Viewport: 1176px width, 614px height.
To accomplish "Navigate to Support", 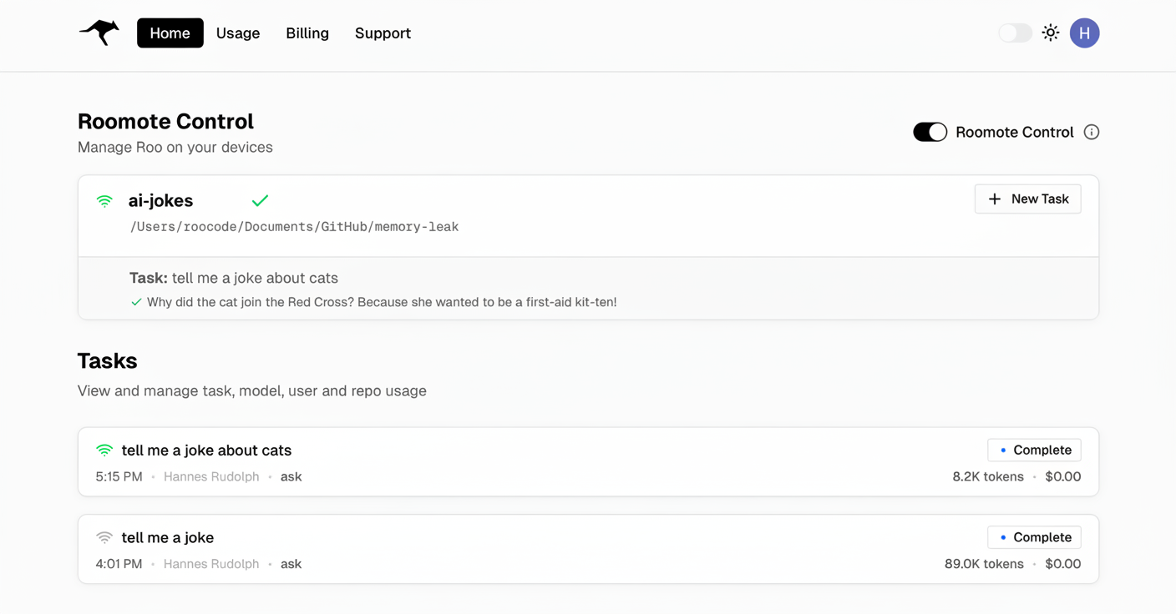I will click(x=383, y=33).
